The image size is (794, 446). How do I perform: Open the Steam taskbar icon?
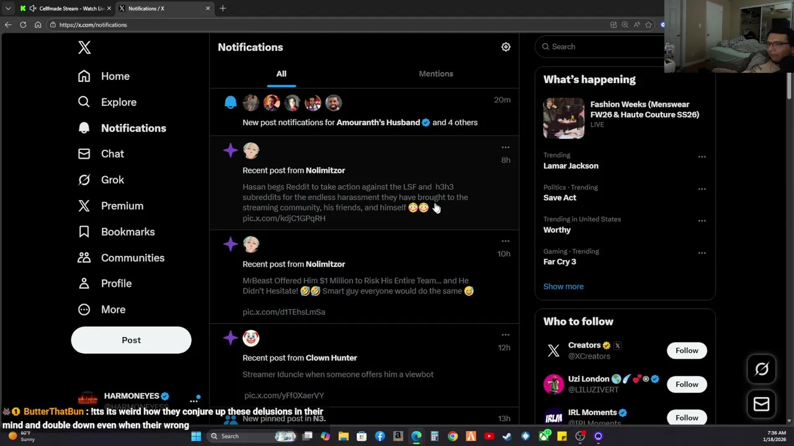(507, 436)
